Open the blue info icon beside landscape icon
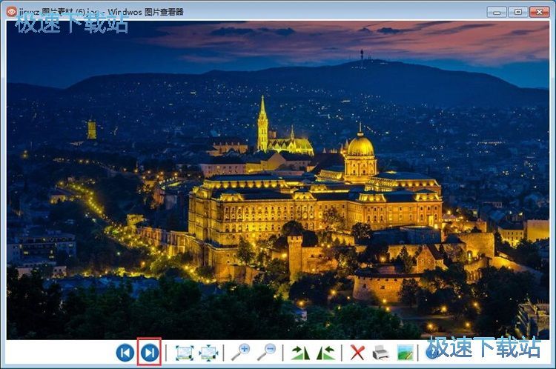 430,352
